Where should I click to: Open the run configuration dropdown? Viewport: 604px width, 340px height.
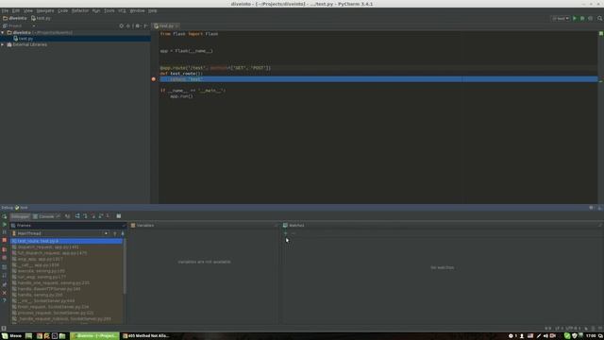561,18
